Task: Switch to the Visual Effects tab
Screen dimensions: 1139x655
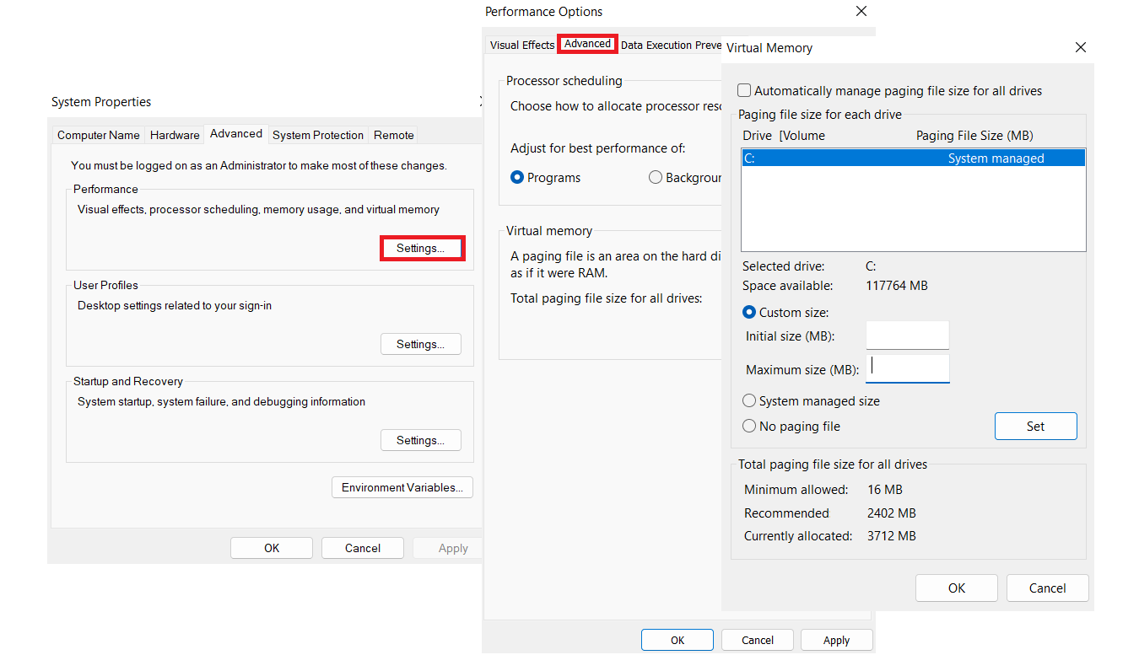Action: 522,46
